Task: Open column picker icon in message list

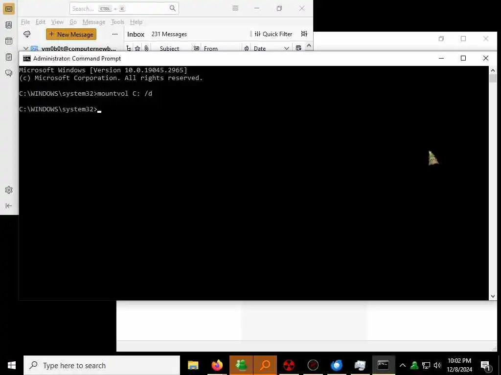Action: click(298, 48)
